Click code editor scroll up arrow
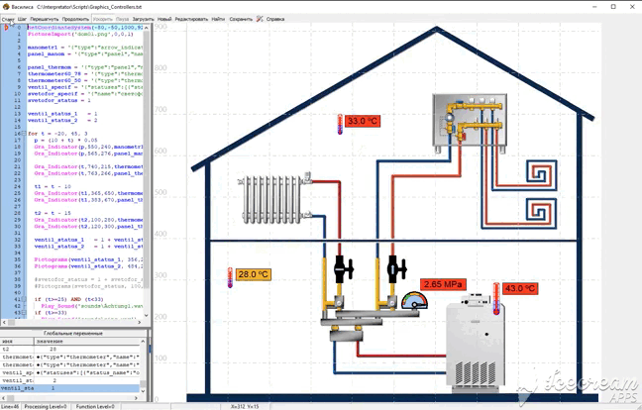 [x=147, y=28]
